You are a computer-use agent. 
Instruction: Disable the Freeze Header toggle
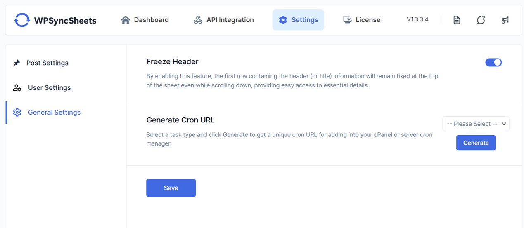point(493,62)
